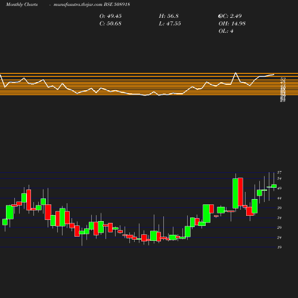
Task: Select the high value 'H: 56.8'
Action: pyautogui.click(x=169, y=16)
